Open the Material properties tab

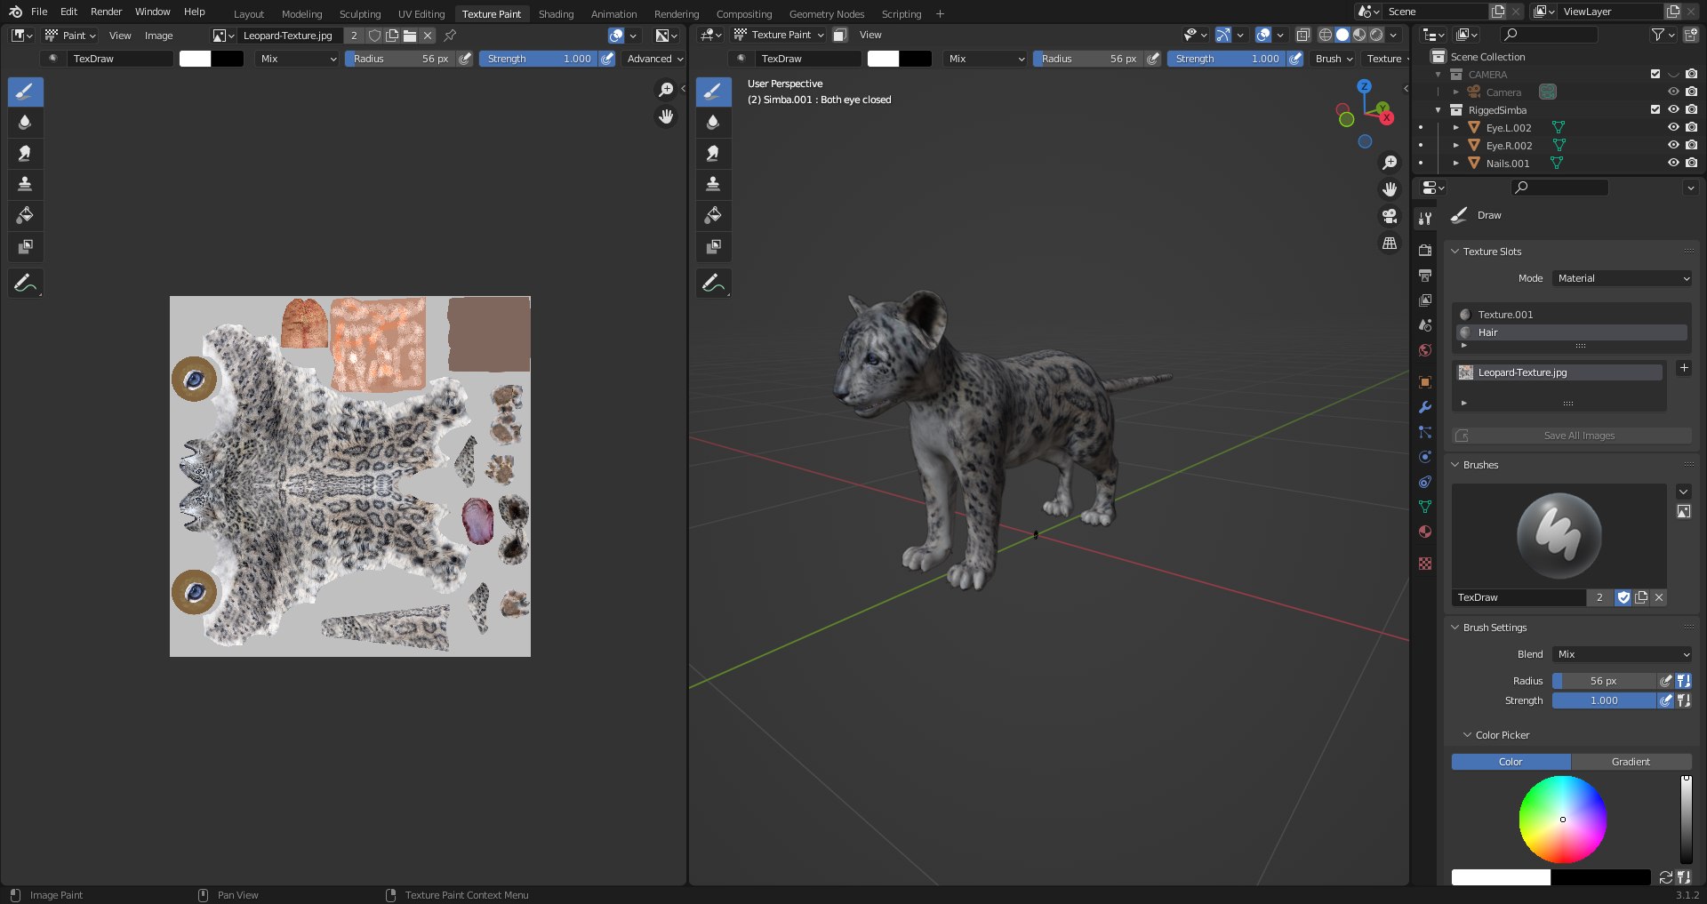1425,532
